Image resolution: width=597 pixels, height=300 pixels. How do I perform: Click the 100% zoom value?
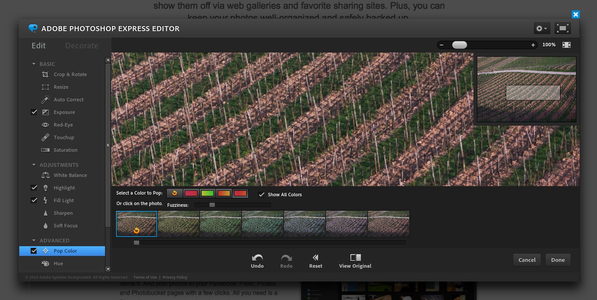(x=549, y=45)
